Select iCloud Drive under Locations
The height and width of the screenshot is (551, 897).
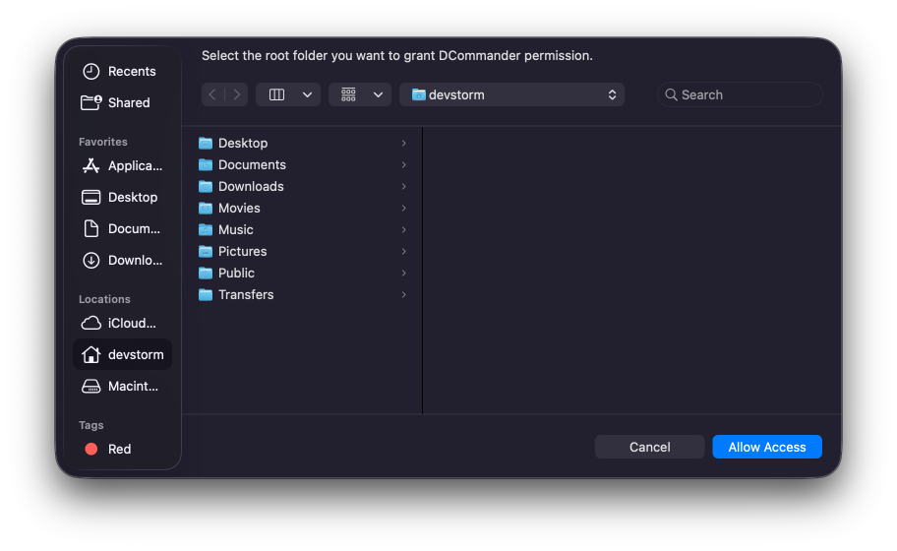pyautogui.click(x=122, y=324)
